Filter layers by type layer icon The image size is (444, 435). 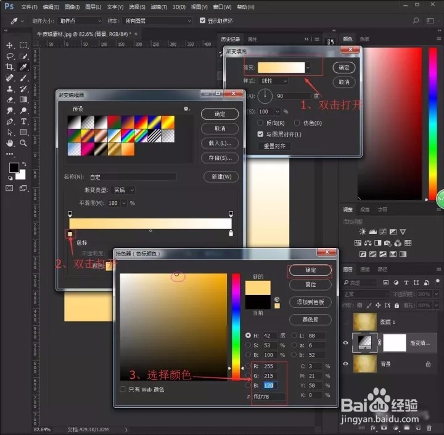click(406, 283)
